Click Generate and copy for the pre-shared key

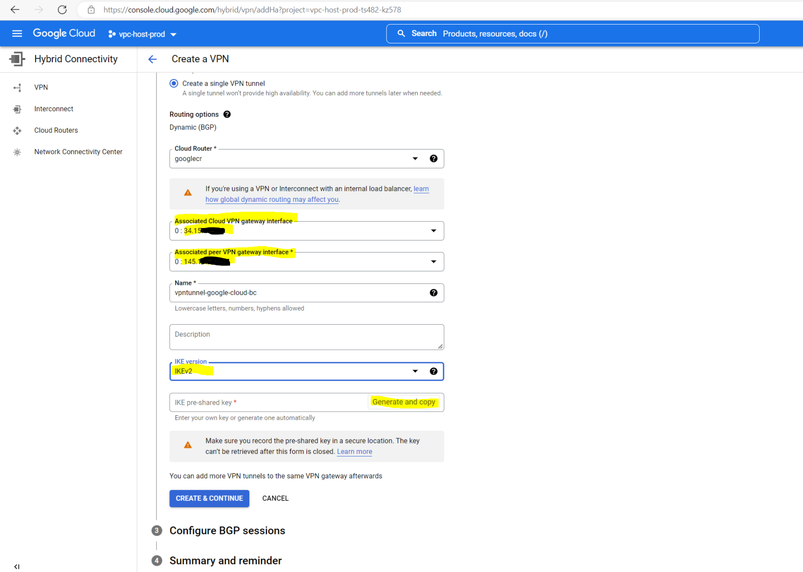pyautogui.click(x=404, y=402)
